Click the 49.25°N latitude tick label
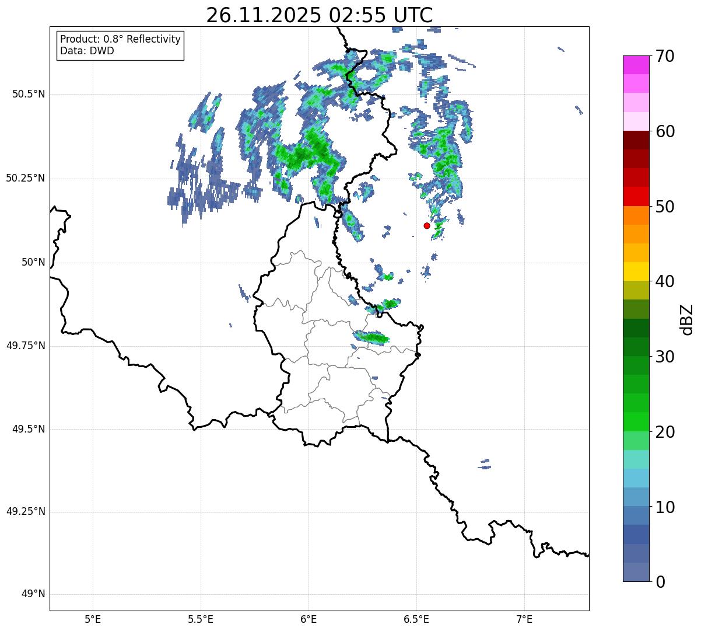The width and height of the screenshot is (701, 631). pyautogui.click(x=25, y=512)
